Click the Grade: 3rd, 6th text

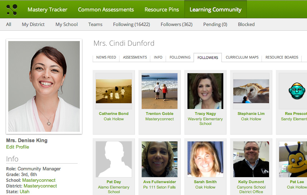click(21, 175)
